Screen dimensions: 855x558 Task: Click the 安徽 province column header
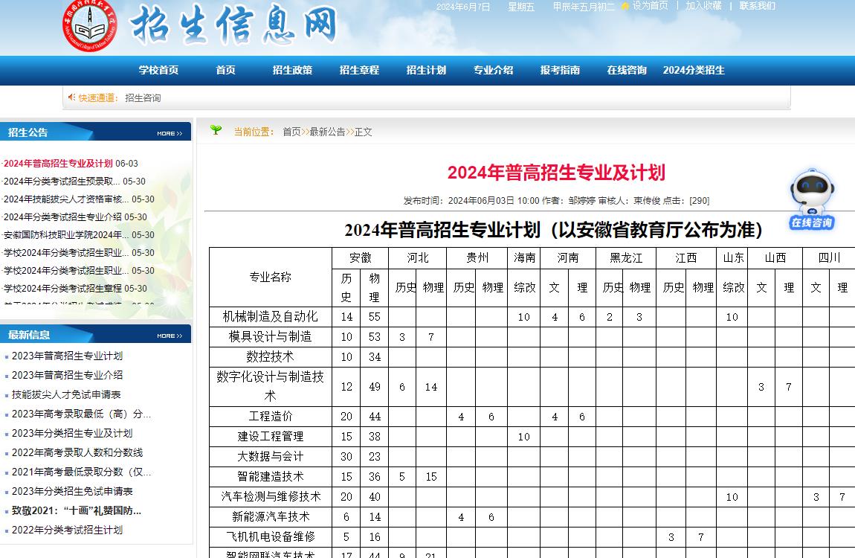pos(361,257)
